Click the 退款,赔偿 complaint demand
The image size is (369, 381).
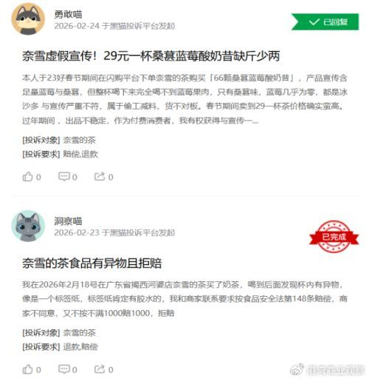pos(80,347)
